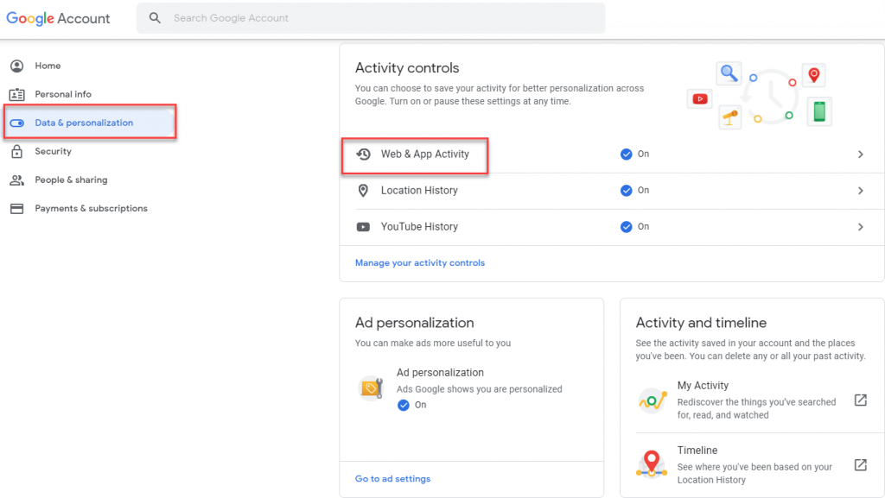Click the YouTube History On checkmark
The height and width of the screenshot is (498, 885).
tap(626, 227)
